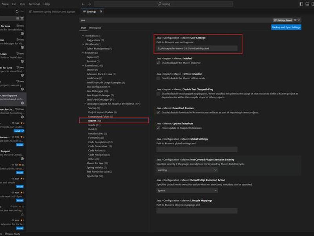Click the Java: Ready status bar item
This screenshot has width=314, height=236.
tap(13, 234)
